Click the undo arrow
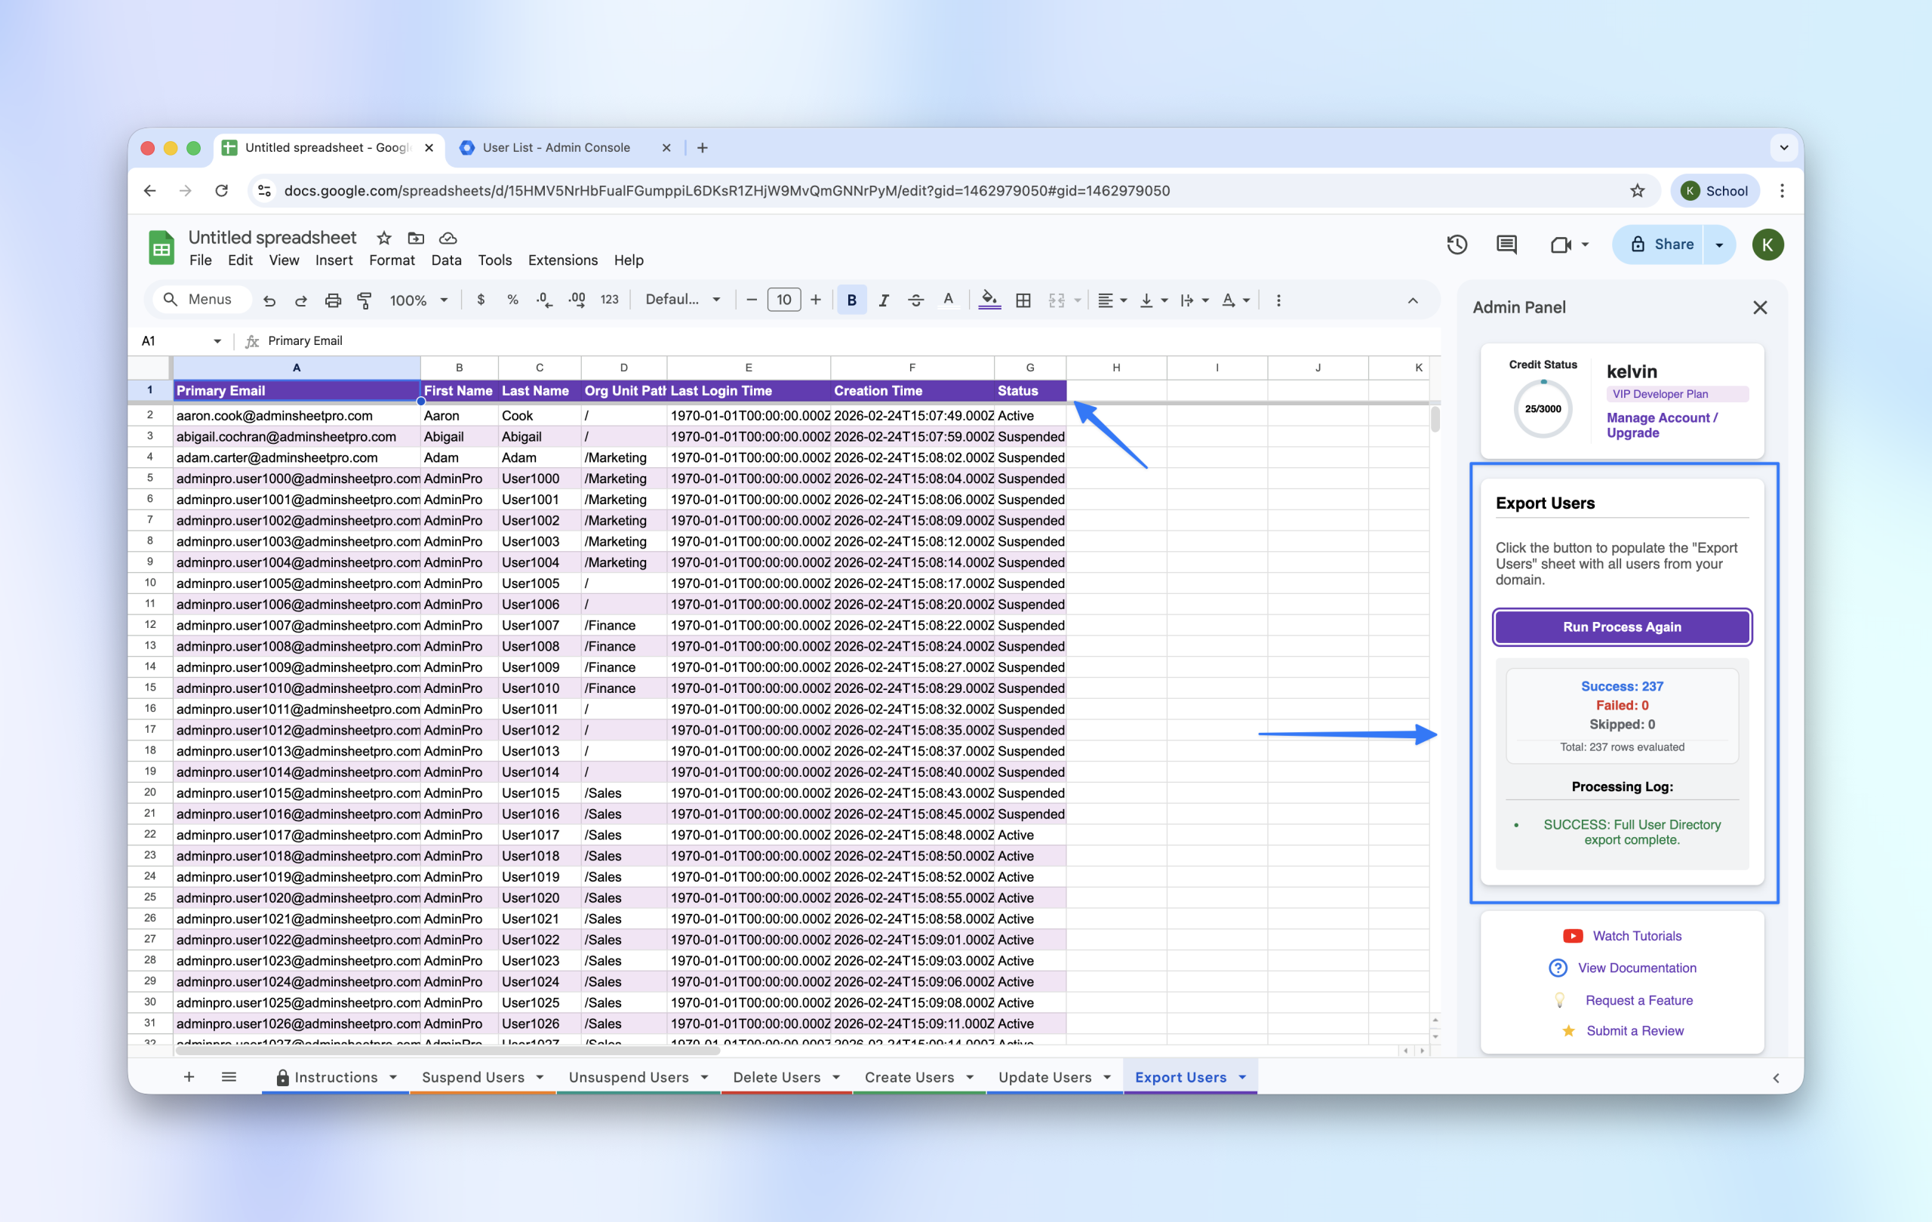1932x1222 pixels. 269,300
